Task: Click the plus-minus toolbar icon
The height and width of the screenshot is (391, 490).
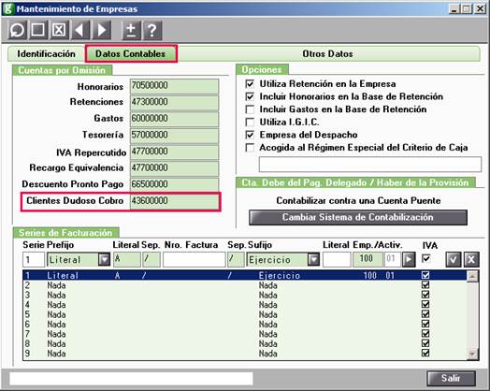Action: tap(131, 30)
